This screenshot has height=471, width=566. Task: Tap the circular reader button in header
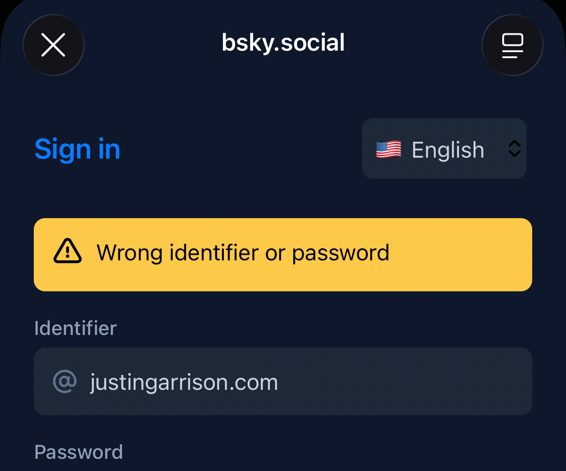(512, 45)
